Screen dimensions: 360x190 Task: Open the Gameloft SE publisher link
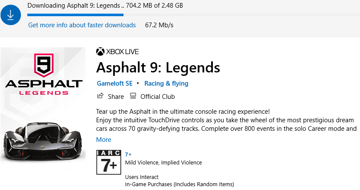(x=115, y=83)
